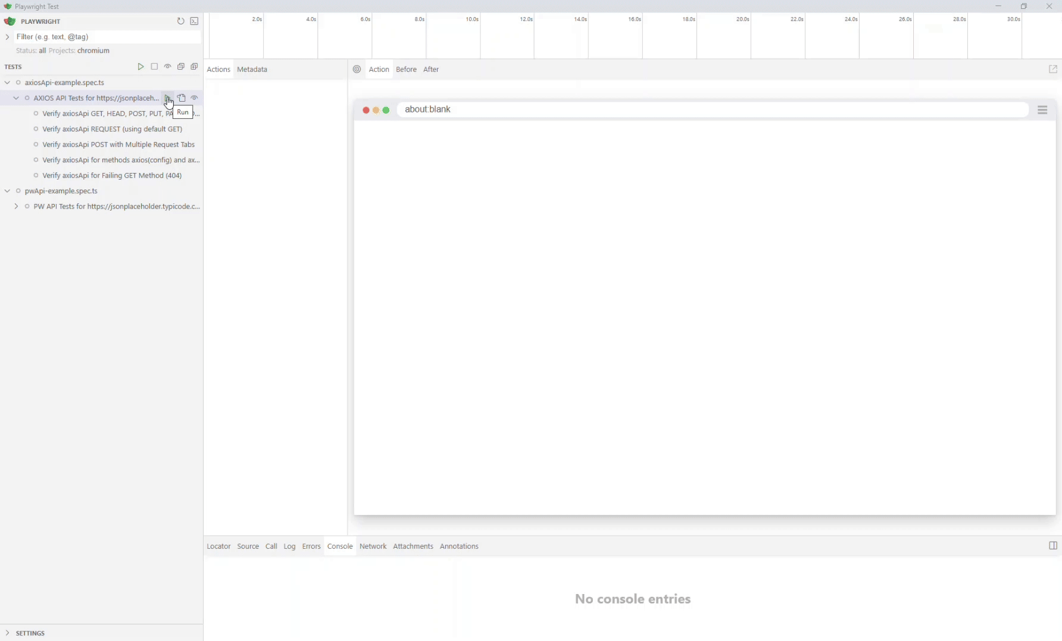Open snapshot in a new tab
Image resolution: width=1062 pixels, height=641 pixels.
point(1052,70)
